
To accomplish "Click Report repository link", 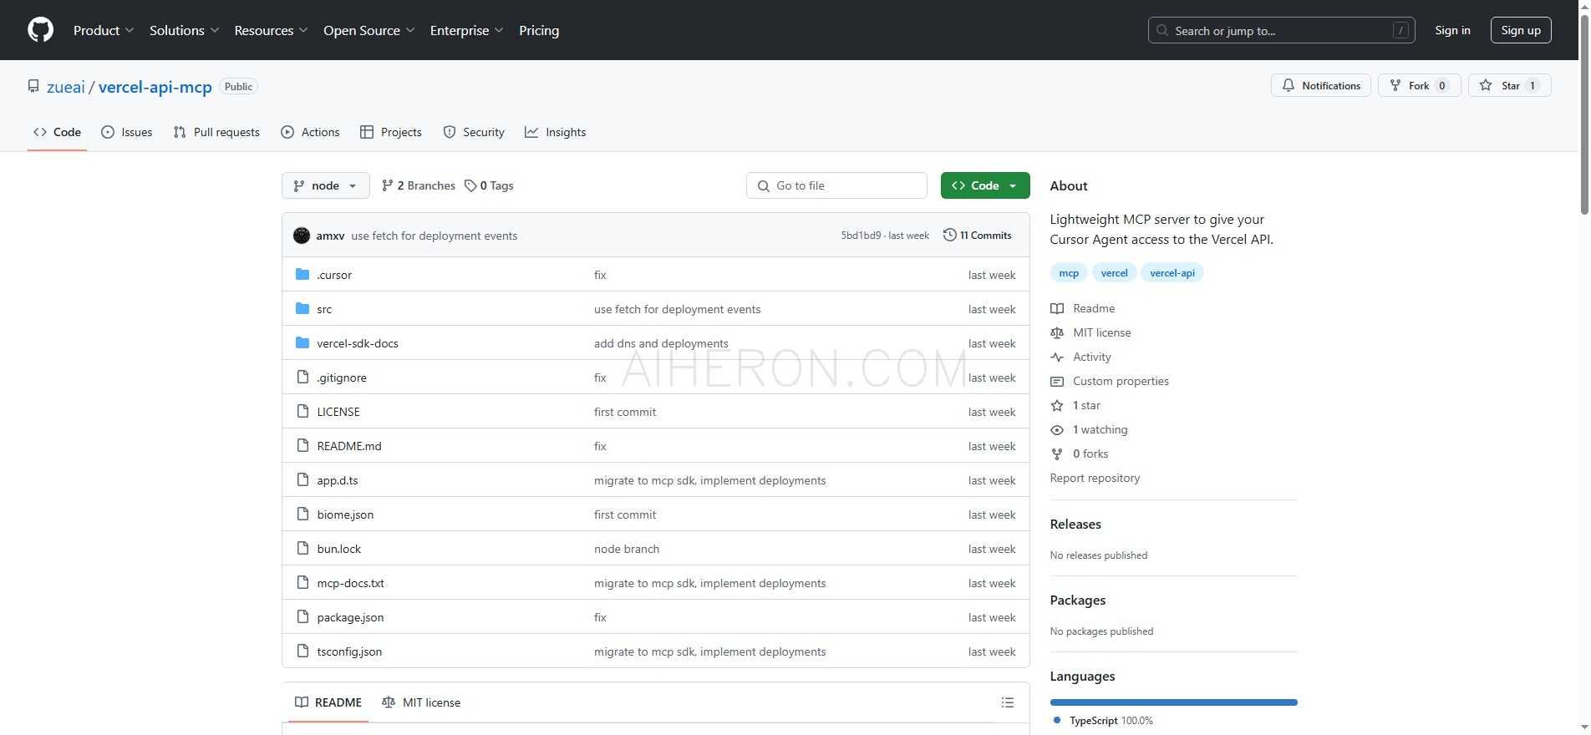I will tap(1095, 478).
